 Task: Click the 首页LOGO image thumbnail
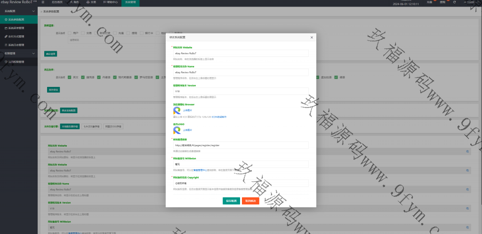pyautogui.click(x=177, y=130)
